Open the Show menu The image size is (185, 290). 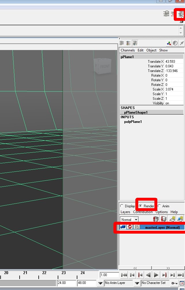tap(163, 50)
